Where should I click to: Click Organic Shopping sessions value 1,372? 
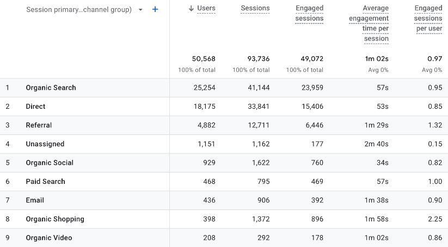click(259, 219)
